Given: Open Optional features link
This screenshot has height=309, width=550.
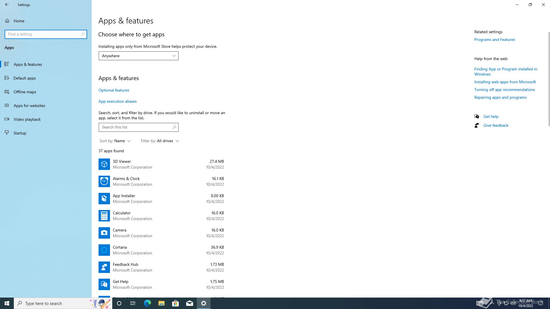Looking at the screenshot, I should point(114,90).
